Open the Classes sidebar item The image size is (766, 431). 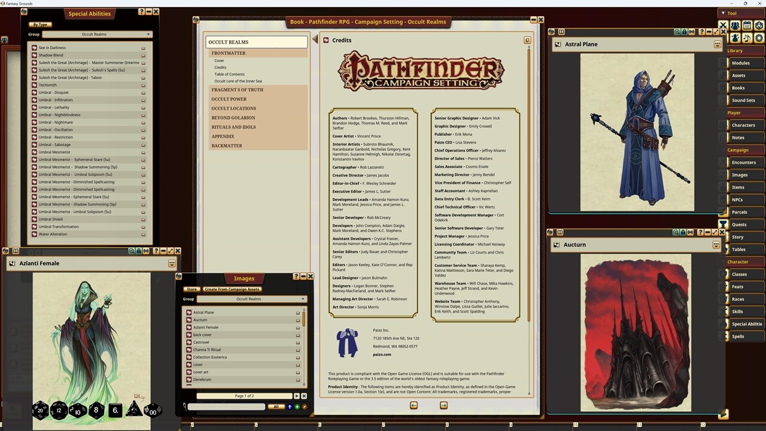click(739, 274)
